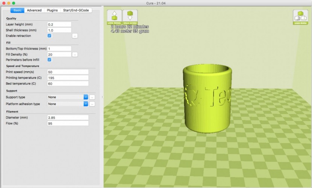This screenshot has width=312, height=188.
Task: Click the 'Enable retraction' label
Action: [x=18, y=36]
